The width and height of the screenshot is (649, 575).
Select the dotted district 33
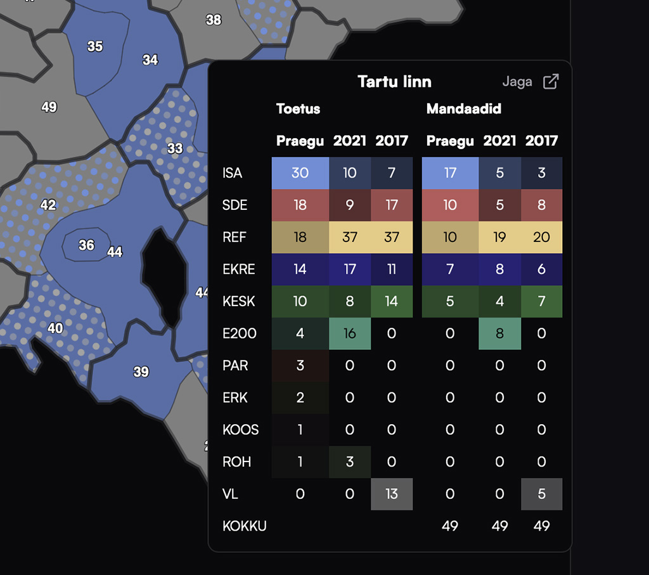(174, 148)
